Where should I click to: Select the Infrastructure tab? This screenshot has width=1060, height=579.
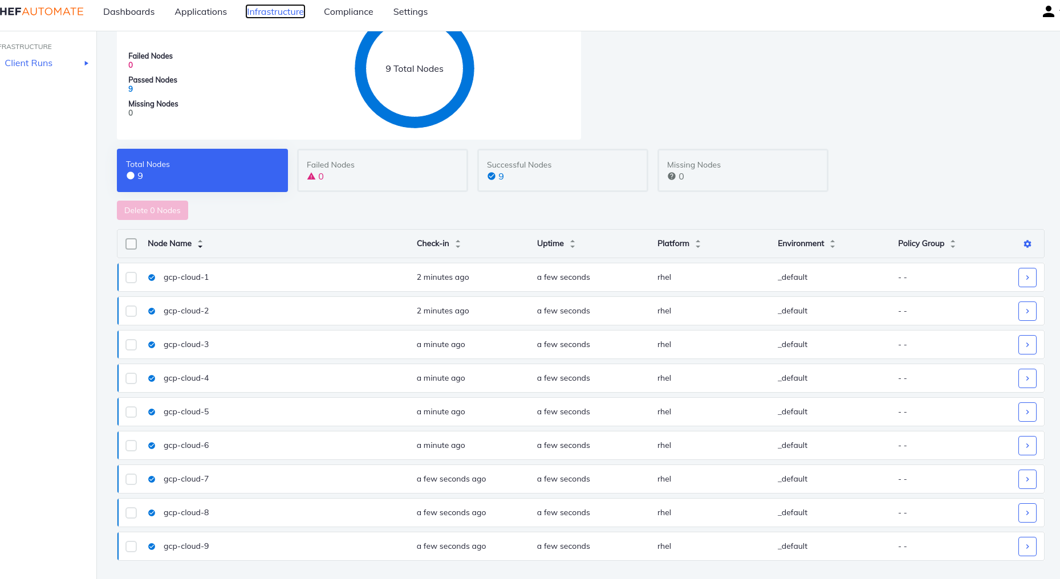[x=275, y=12]
